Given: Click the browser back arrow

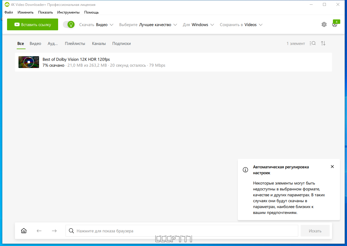Looking at the screenshot, I should (x=39, y=231).
